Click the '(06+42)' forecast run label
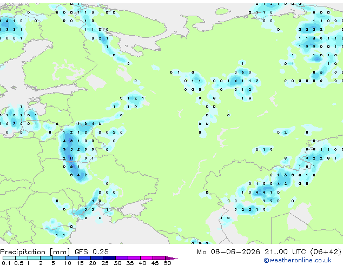The width and height of the screenshot is (343, 265). (326, 251)
